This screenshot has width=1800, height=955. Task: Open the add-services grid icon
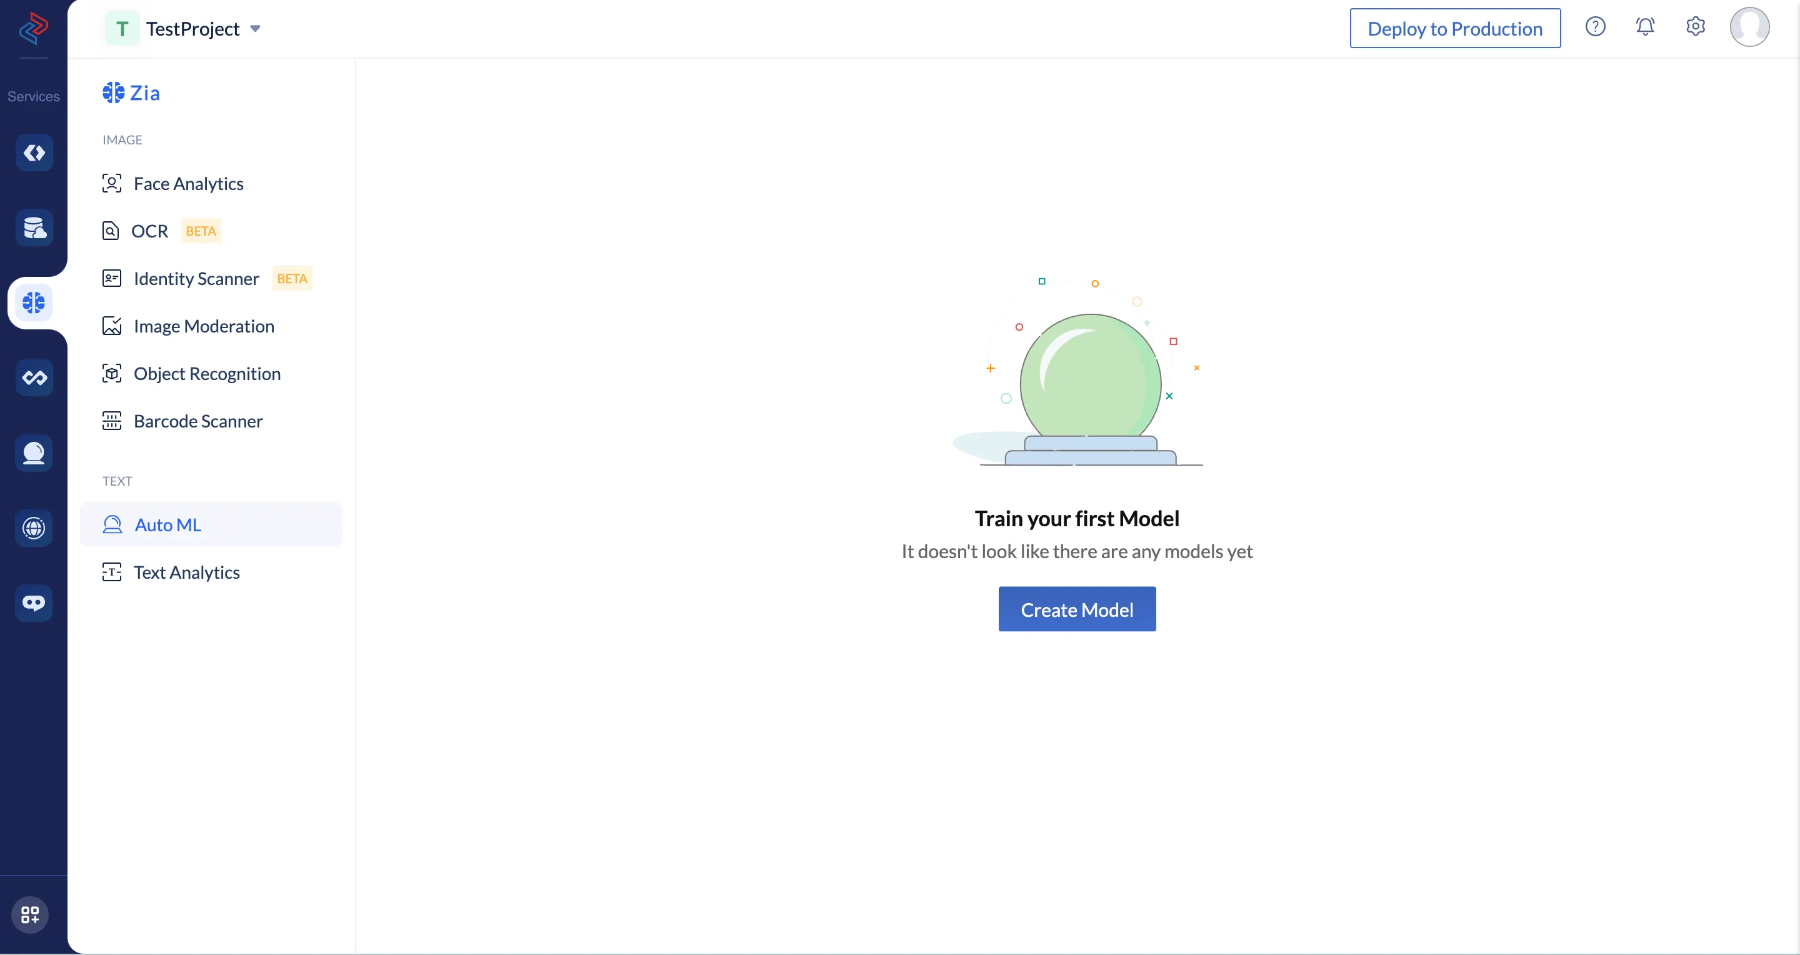click(x=30, y=914)
